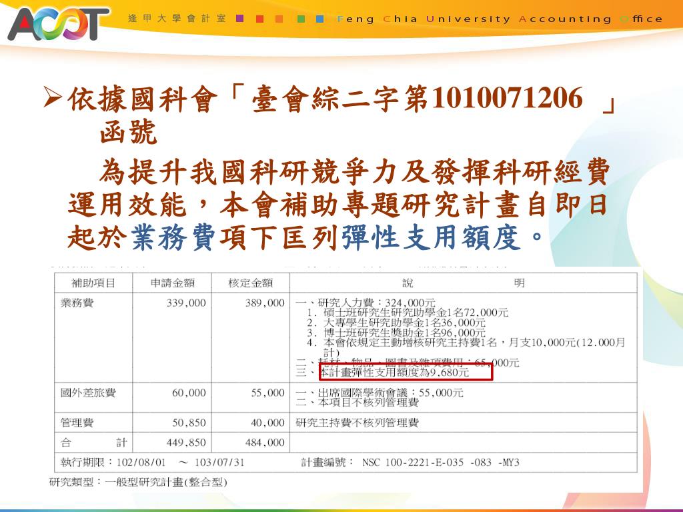This screenshot has height=512, width=683.
Task: Click value 60,000 in table
Action: coord(189,393)
